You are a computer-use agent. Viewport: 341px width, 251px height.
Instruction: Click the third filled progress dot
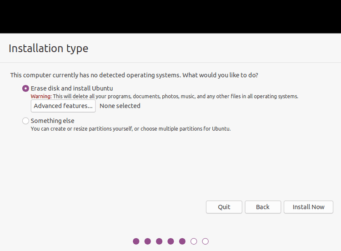(159, 241)
